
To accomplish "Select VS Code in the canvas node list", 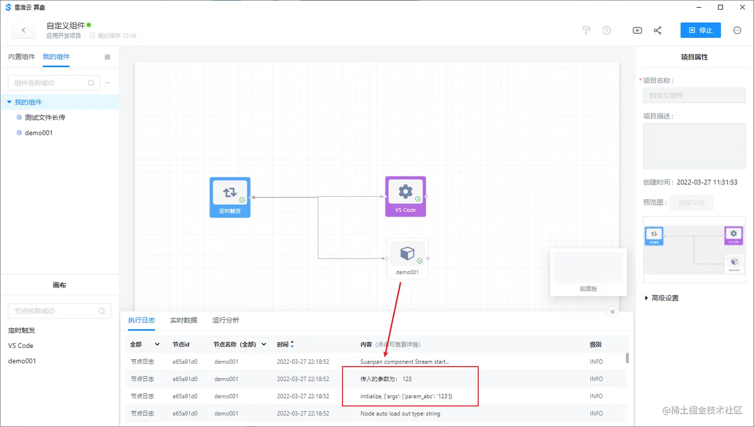I will (x=20, y=346).
